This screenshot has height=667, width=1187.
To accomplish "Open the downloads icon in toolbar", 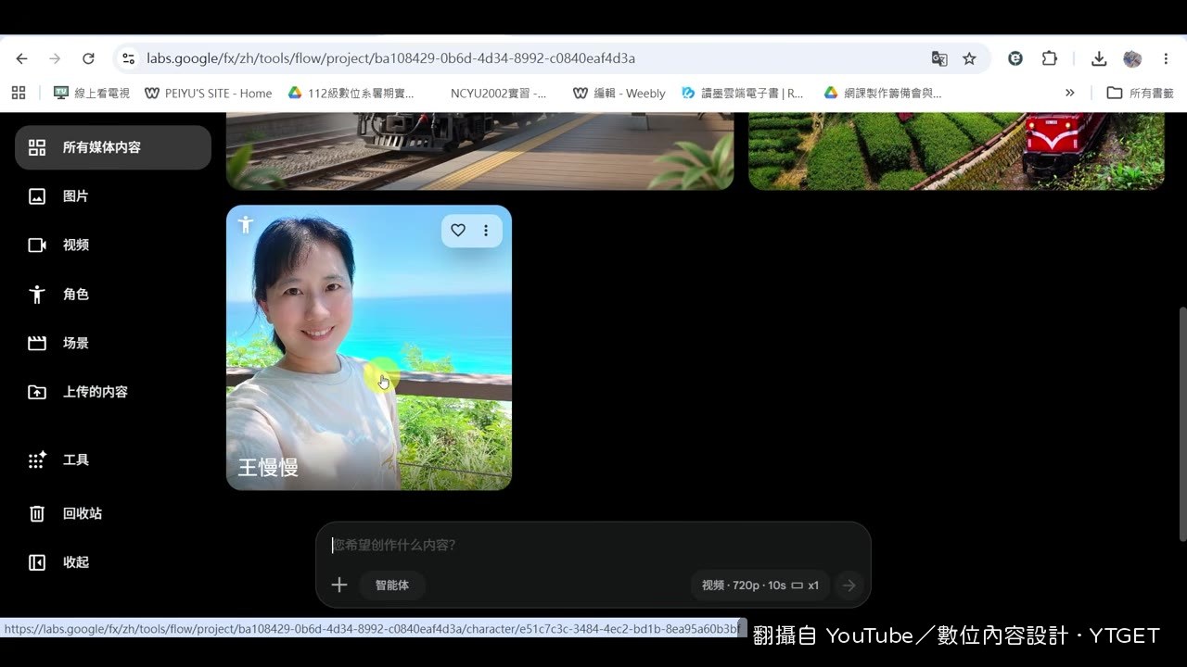I will (x=1099, y=58).
